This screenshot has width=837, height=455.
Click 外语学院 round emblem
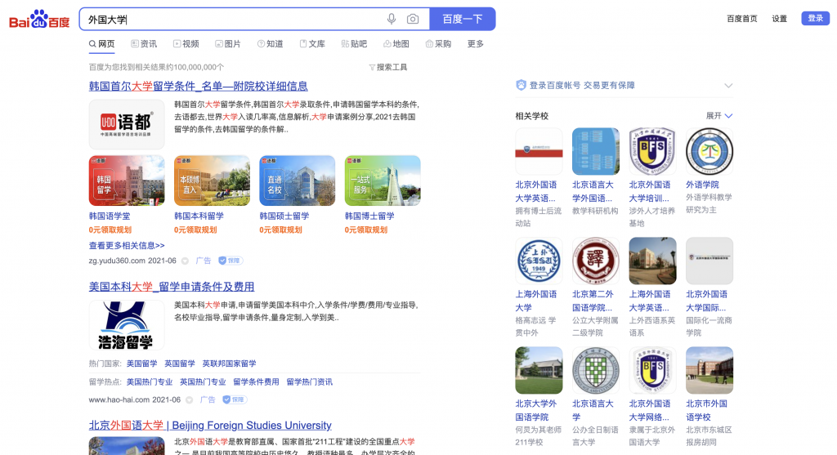click(x=709, y=151)
